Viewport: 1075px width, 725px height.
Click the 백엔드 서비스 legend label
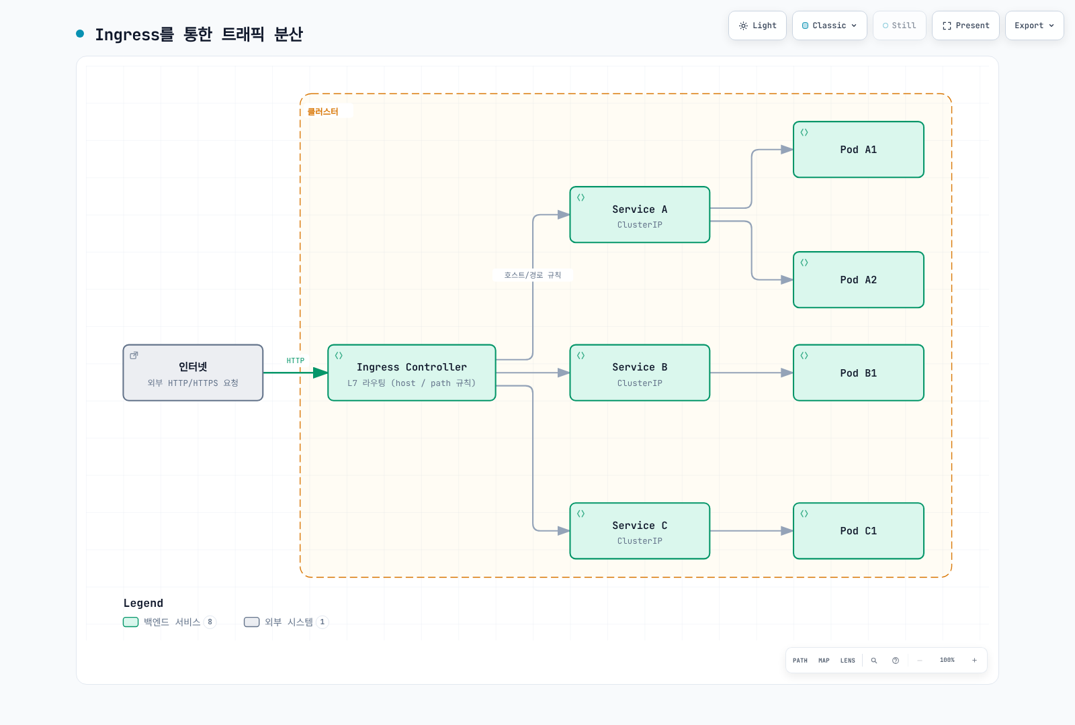[172, 622]
